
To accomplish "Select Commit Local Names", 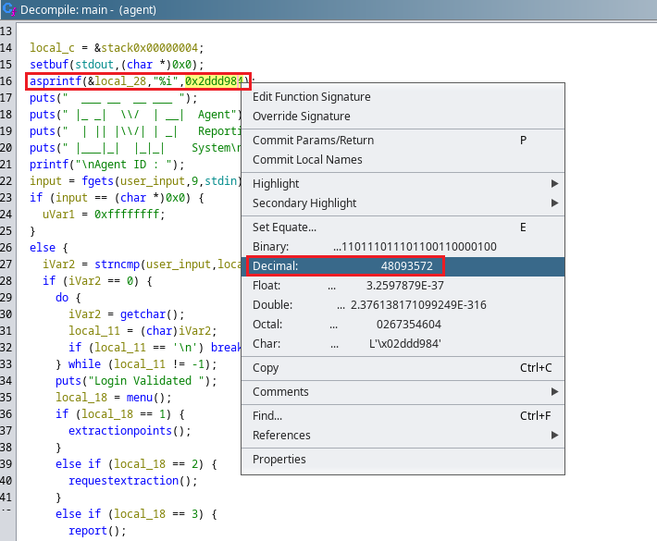I will (x=307, y=160).
